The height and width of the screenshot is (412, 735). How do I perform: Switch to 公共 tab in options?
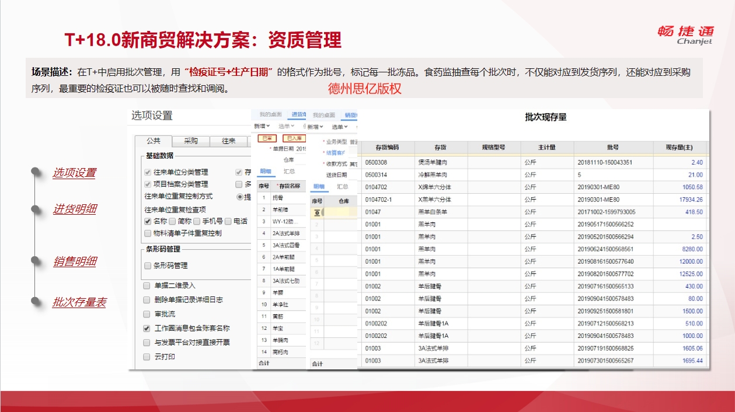[154, 141]
